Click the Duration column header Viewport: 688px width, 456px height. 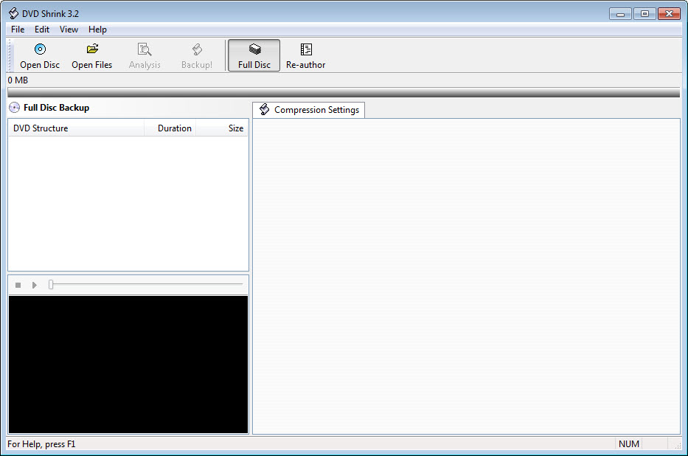click(170, 128)
